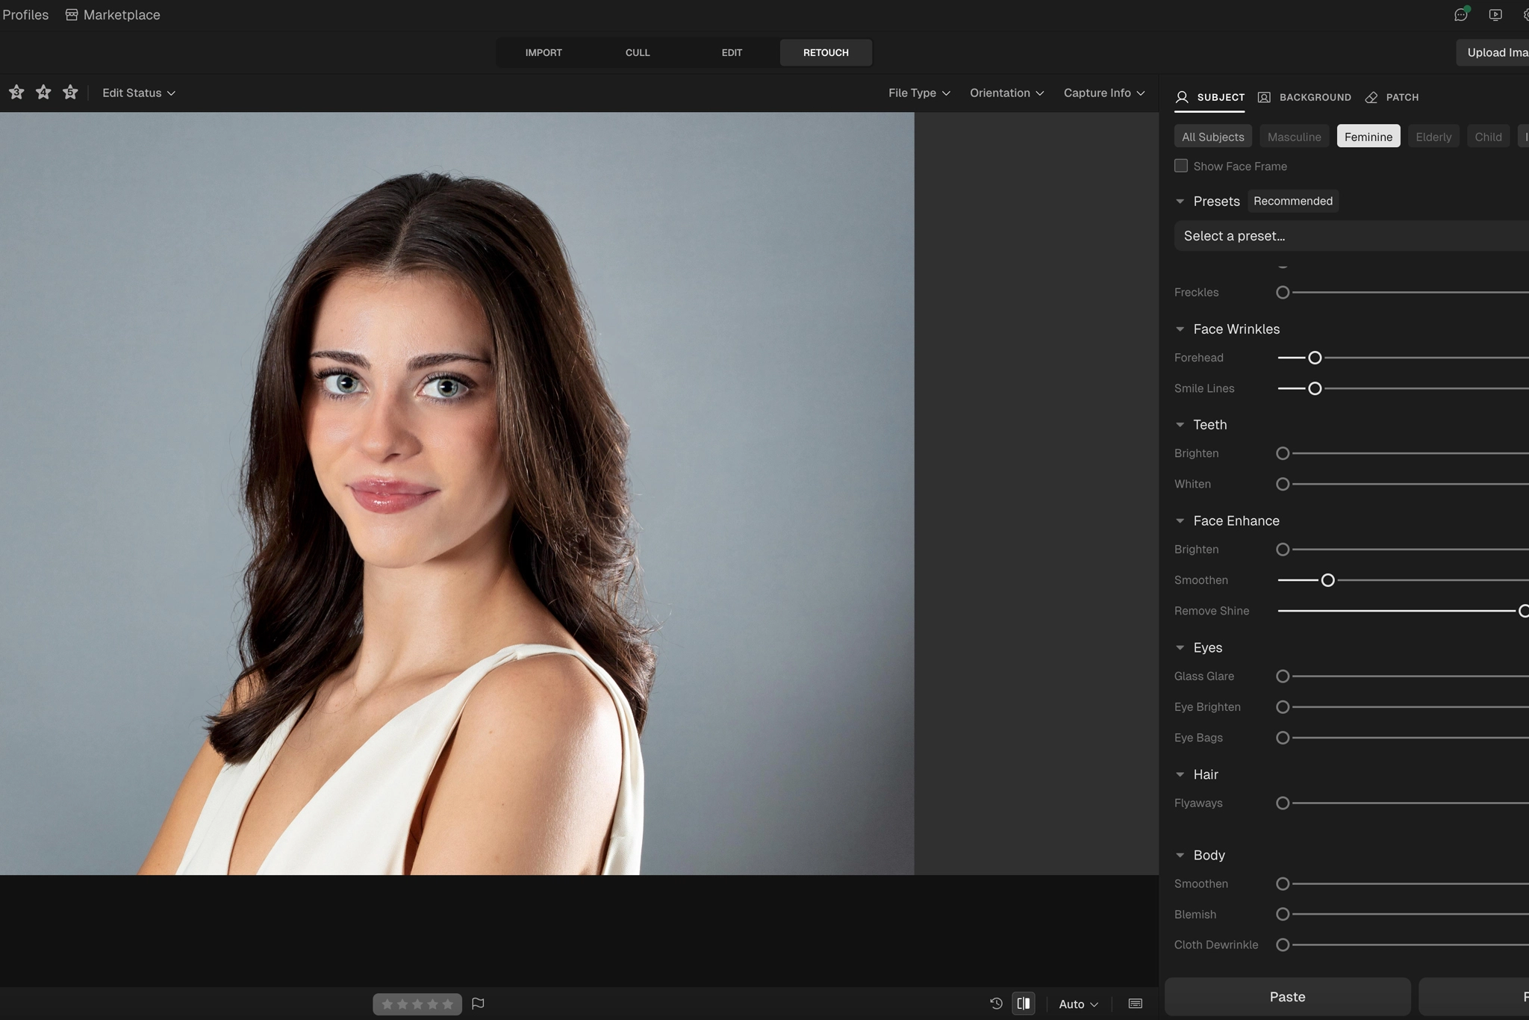
Task: Switch to the CULL tab
Action: pos(638,52)
